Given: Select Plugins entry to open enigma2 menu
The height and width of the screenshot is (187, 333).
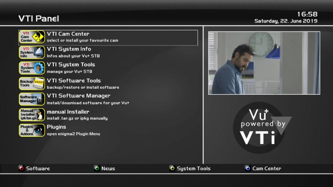Looking at the screenshot, I should (56, 127).
